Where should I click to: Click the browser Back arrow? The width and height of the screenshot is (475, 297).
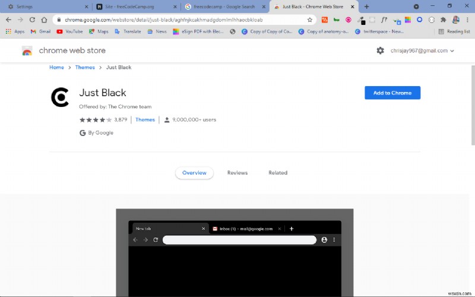(x=8, y=20)
